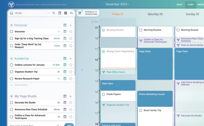Click the app logo in top-left corner

point(11,4)
